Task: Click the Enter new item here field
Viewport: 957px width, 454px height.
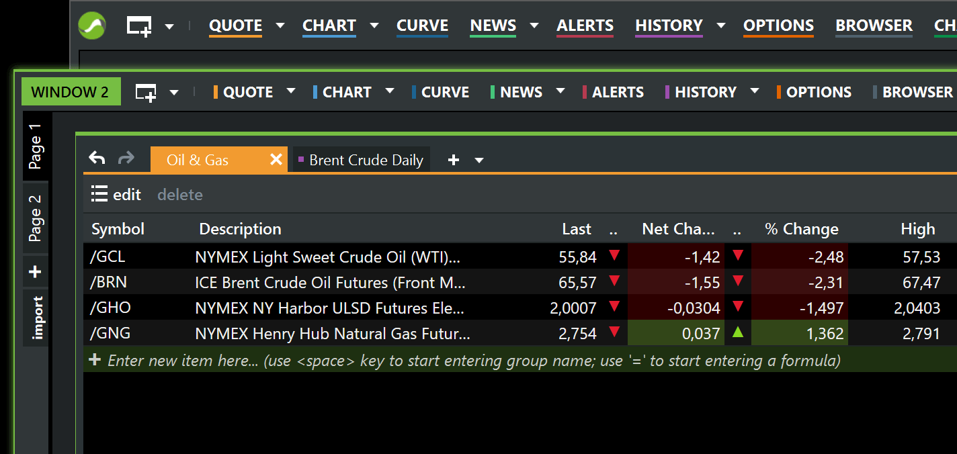Action: (520, 361)
